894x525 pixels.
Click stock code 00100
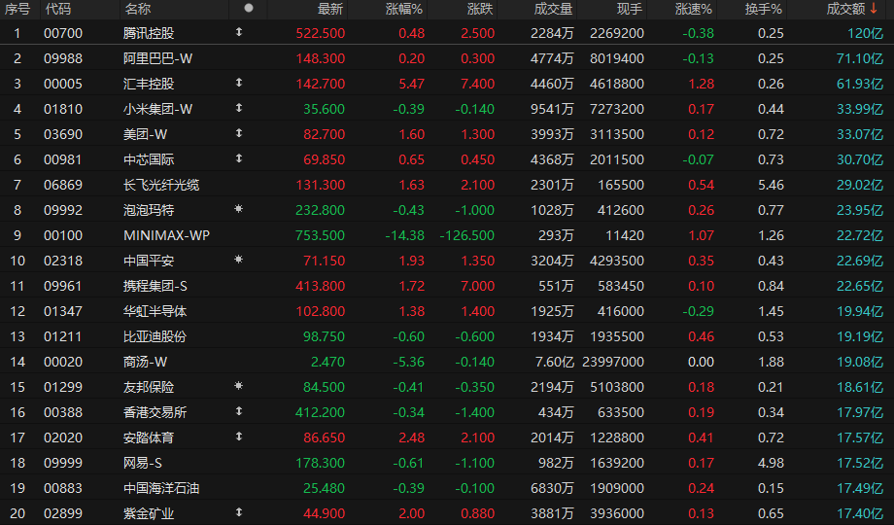click(63, 235)
